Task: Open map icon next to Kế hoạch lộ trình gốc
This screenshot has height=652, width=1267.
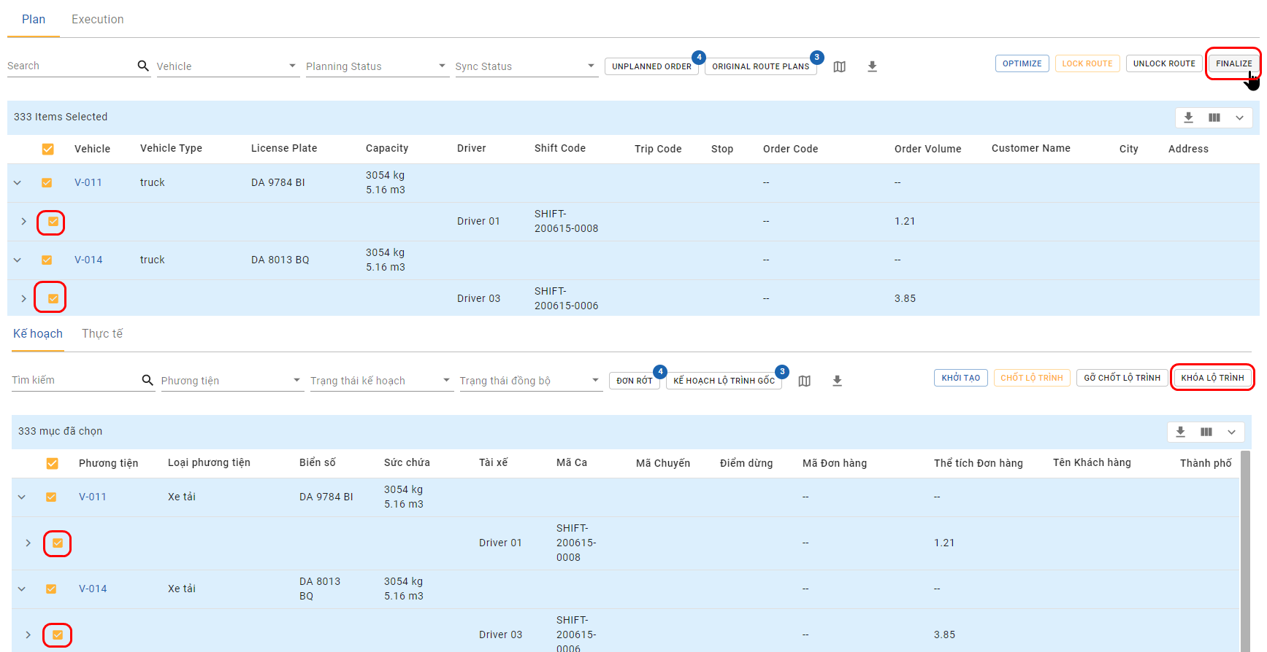Action: coord(805,381)
